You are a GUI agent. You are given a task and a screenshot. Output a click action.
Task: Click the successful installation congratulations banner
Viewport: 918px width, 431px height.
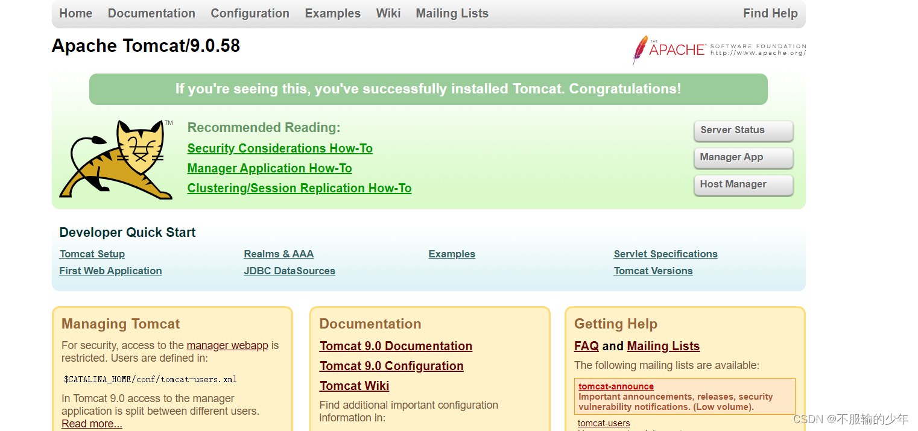pyautogui.click(x=428, y=89)
